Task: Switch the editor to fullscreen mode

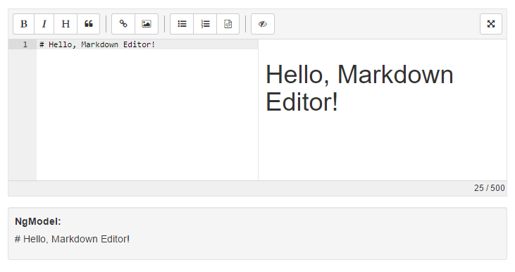Action: pyautogui.click(x=491, y=24)
